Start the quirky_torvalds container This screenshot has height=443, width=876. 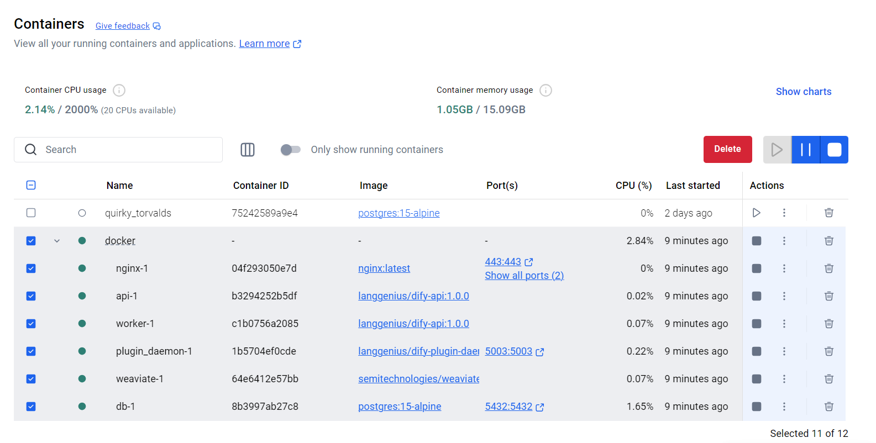[757, 213]
